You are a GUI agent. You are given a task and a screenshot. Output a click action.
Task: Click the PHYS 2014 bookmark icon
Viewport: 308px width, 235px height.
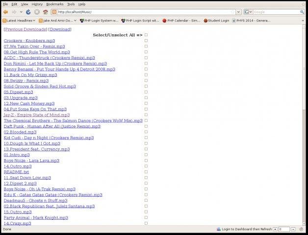pos(234,21)
